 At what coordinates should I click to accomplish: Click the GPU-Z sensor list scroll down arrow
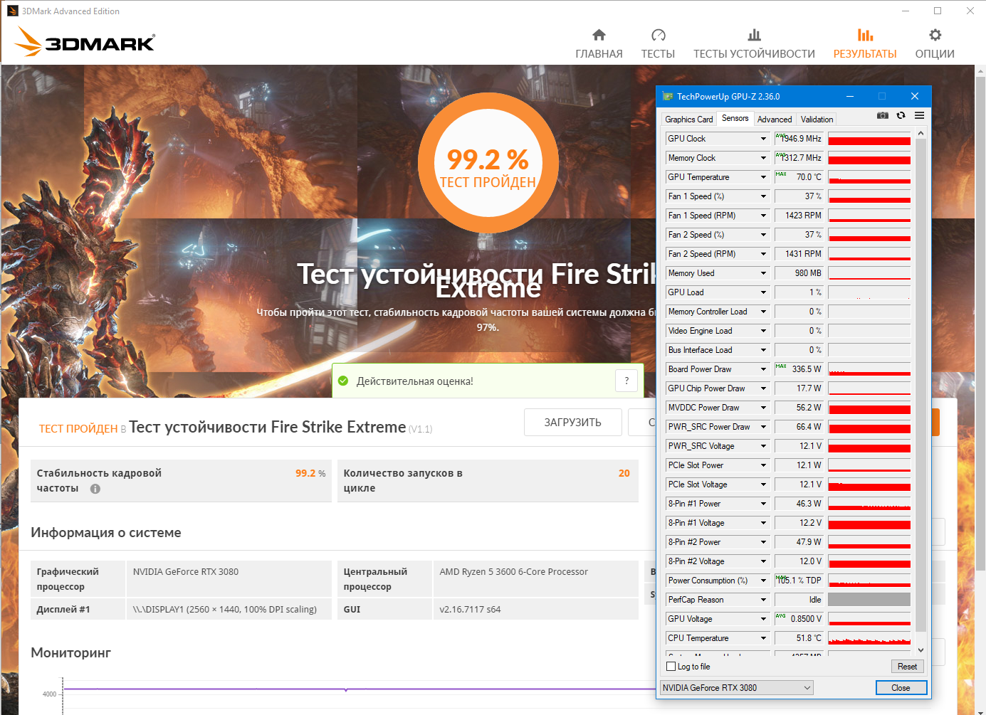click(921, 650)
